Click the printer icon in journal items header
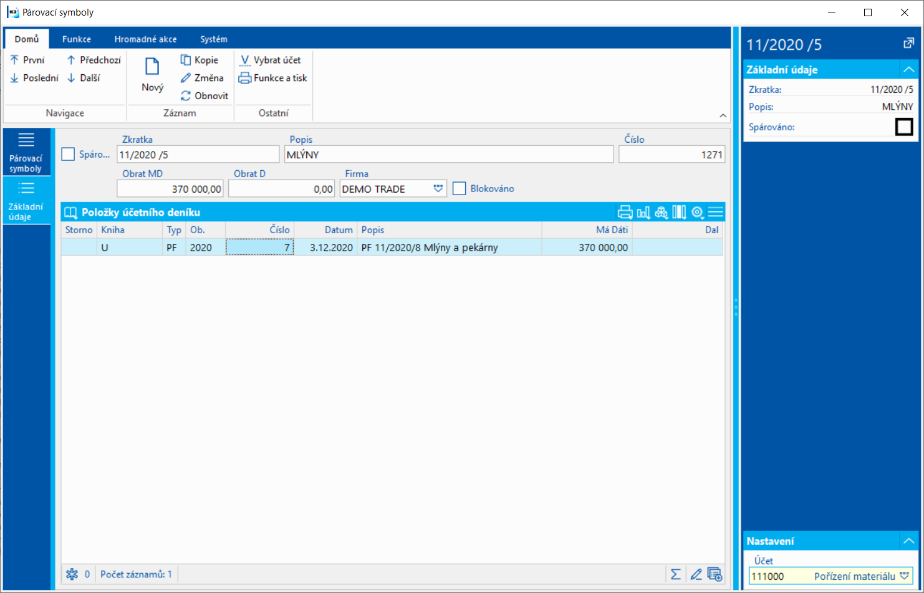924x593 pixels. coord(625,213)
